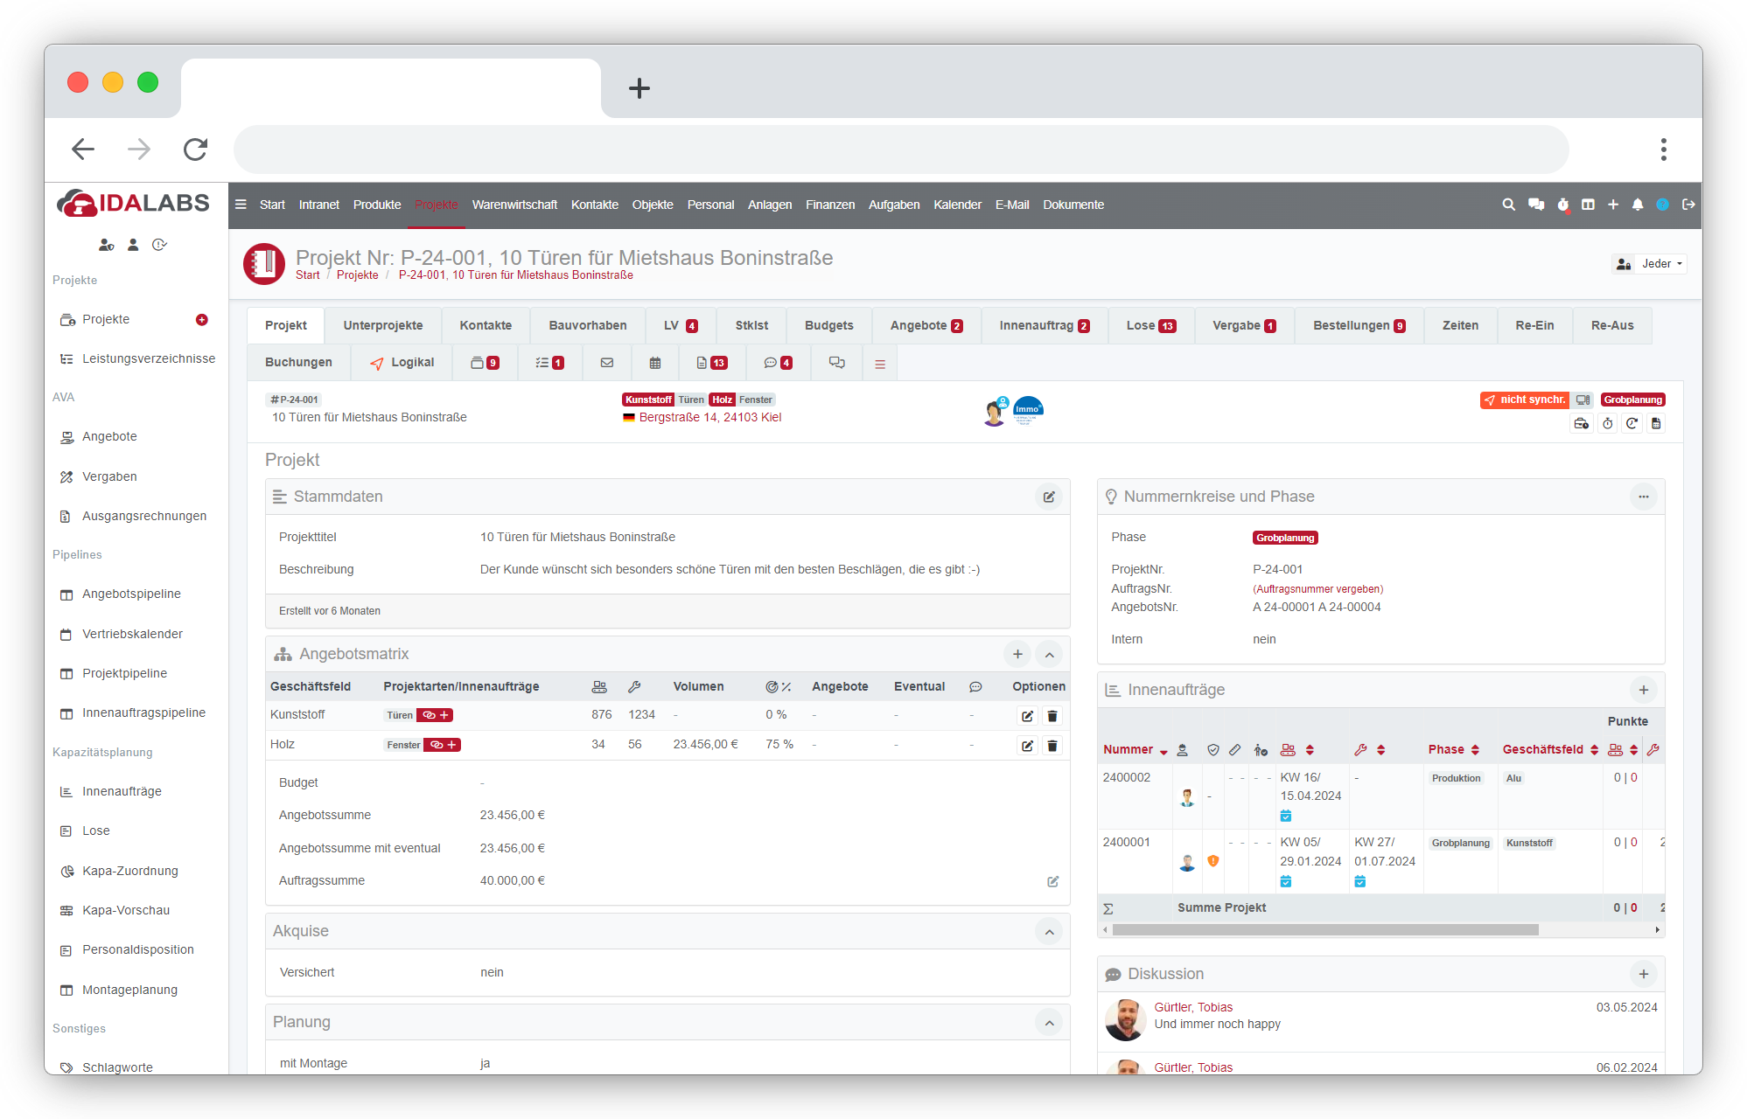1747x1119 pixels.
Task: Toggle the hamburger sidebar menu
Action: tap(241, 205)
